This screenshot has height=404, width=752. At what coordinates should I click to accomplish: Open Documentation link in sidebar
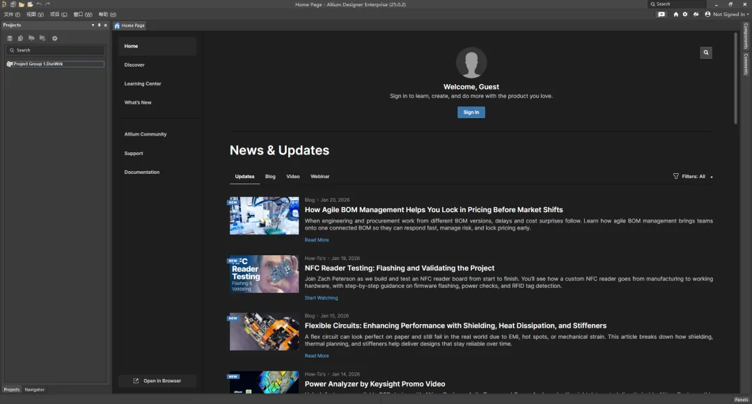click(x=142, y=172)
